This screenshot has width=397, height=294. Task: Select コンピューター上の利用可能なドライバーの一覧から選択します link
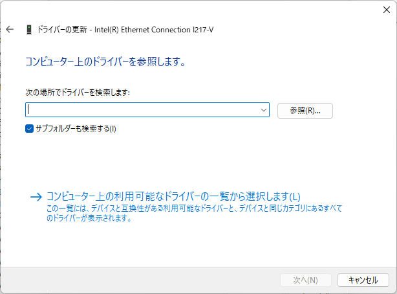click(174, 196)
